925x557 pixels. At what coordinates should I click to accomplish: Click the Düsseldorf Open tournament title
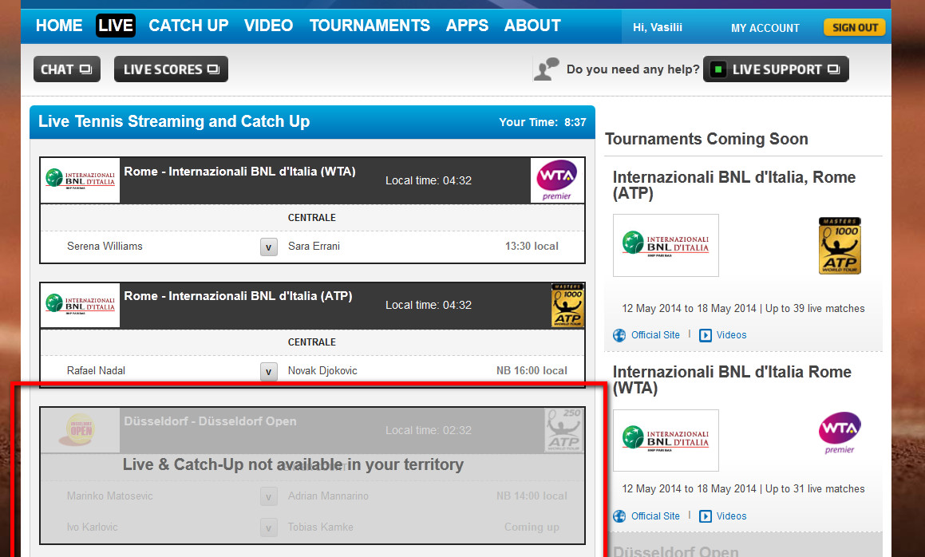(210, 421)
